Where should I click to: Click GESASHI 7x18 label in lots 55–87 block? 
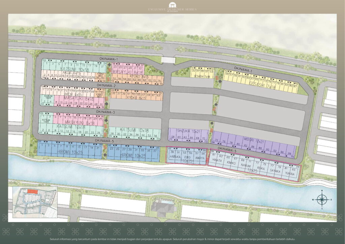[x=262, y=85]
